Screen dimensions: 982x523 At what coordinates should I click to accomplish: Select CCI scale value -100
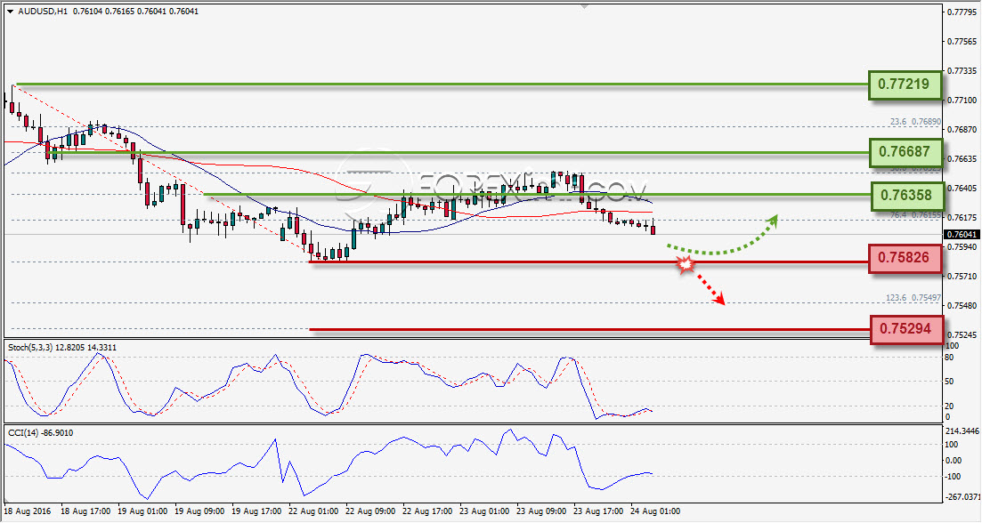pyautogui.click(x=953, y=477)
